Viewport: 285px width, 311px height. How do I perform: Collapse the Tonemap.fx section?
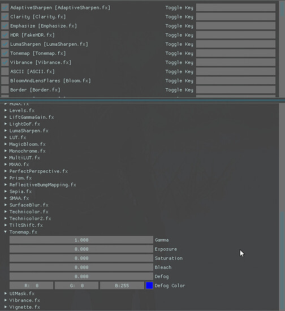click(6, 232)
